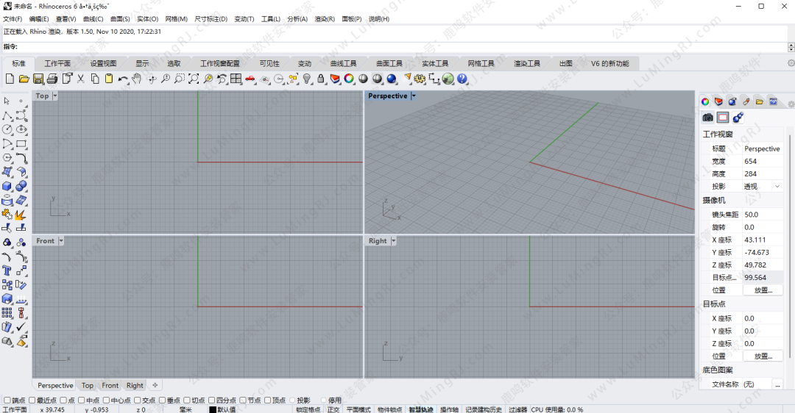This screenshot has width=795, height=413.
Task: Open the Perspective viewport title dropdown
Action: click(414, 96)
